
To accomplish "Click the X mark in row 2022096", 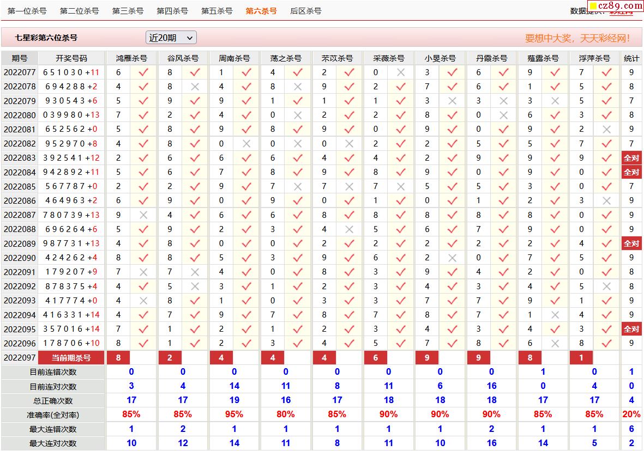I will (x=555, y=343).
